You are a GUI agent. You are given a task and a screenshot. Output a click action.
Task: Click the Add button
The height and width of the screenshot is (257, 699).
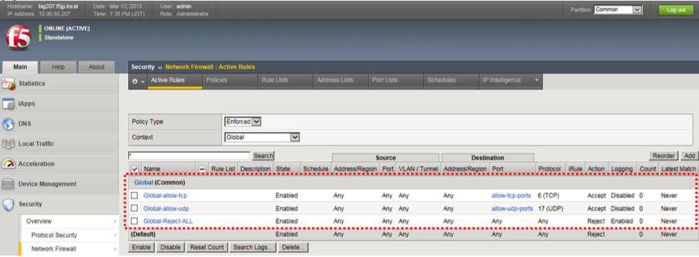(689, 156)
